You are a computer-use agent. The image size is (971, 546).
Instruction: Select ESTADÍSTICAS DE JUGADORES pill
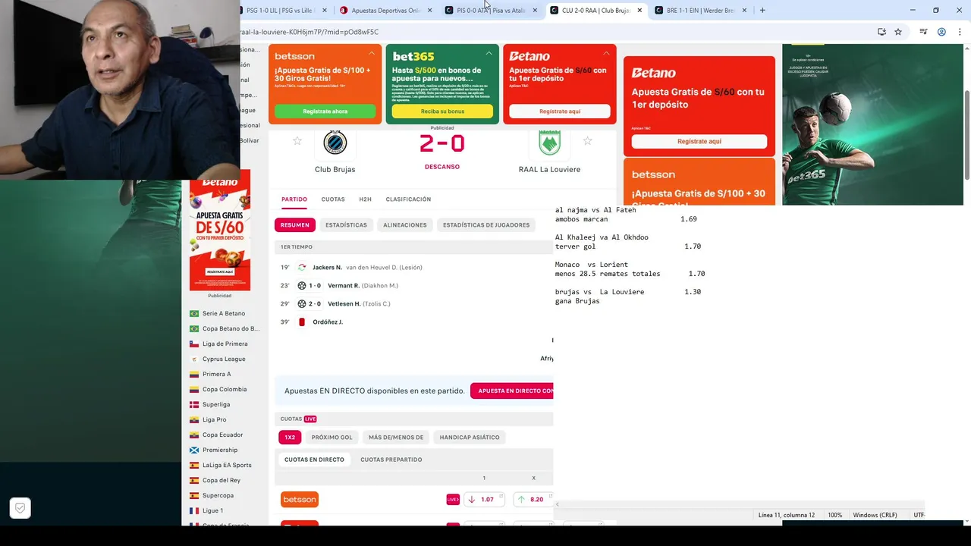486,225
